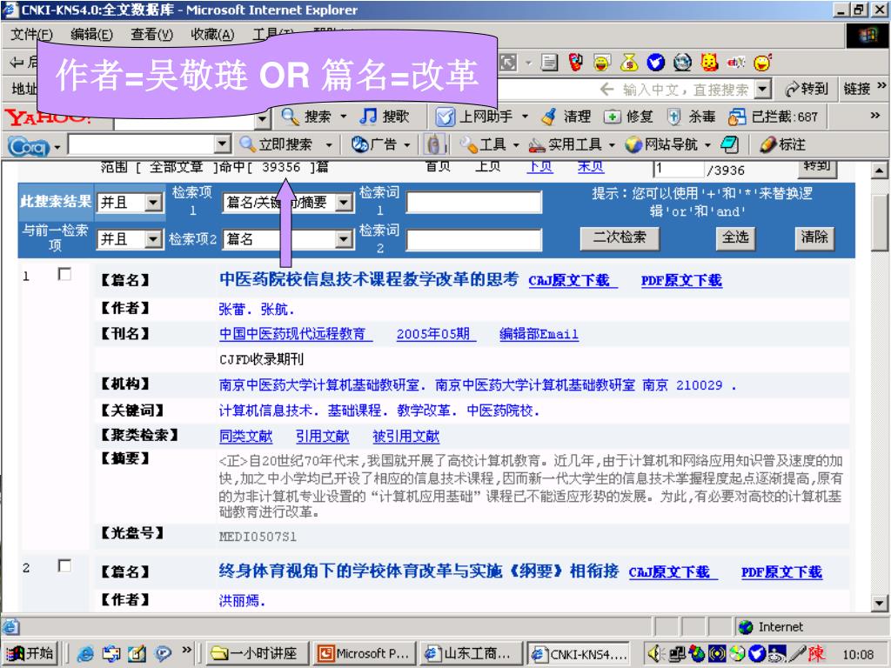891x668 pixels.
Task: Click the Coral toolbar logo
Action: coord(29,146)
